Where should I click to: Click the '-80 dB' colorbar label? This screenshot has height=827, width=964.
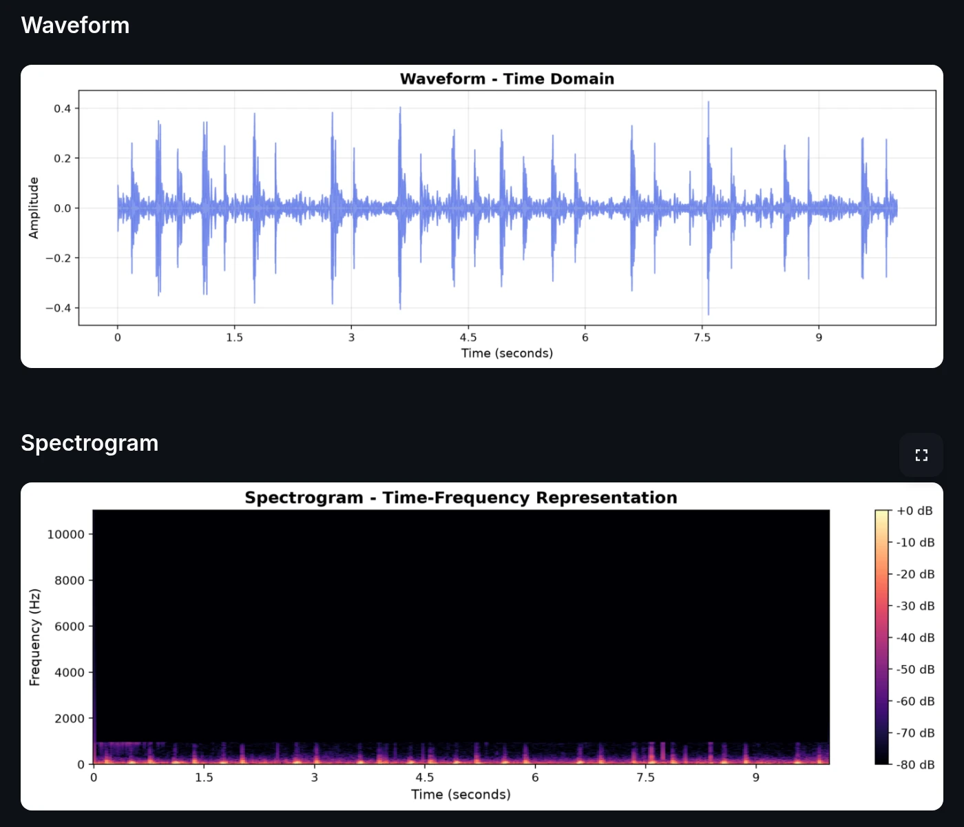tap(915, 764)
